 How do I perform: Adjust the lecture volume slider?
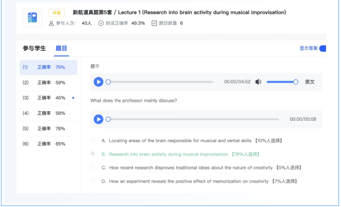pos(281,82)
